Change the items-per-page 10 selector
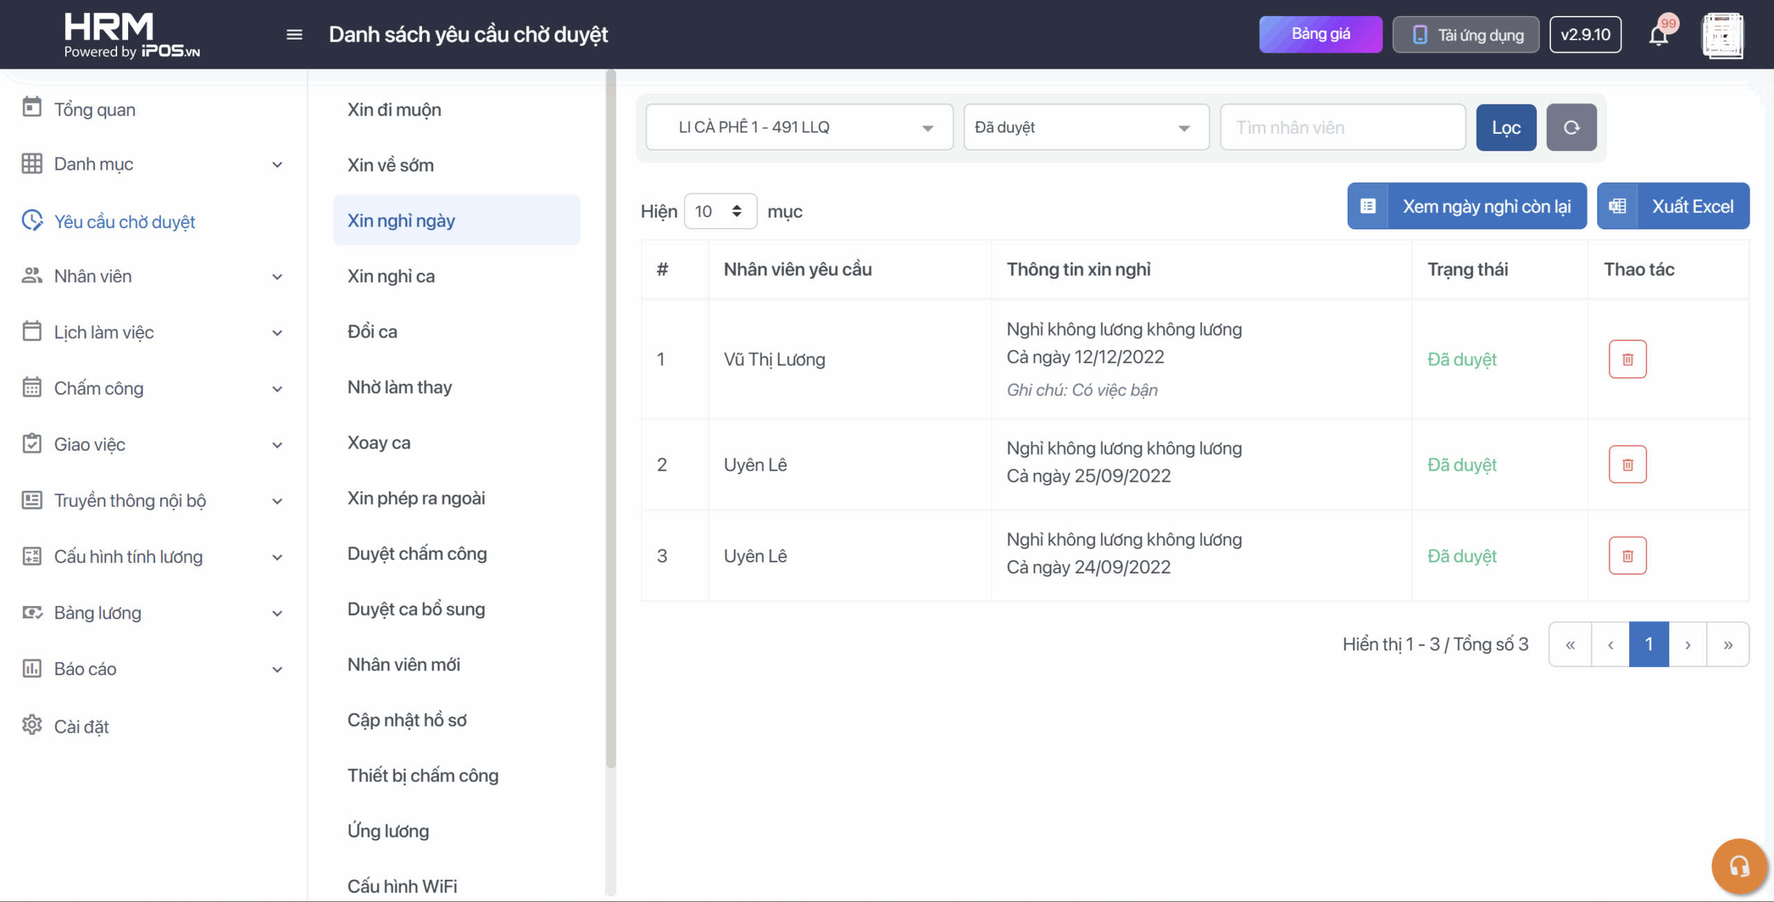1774x902 pixels. click(x=720, y=211)
